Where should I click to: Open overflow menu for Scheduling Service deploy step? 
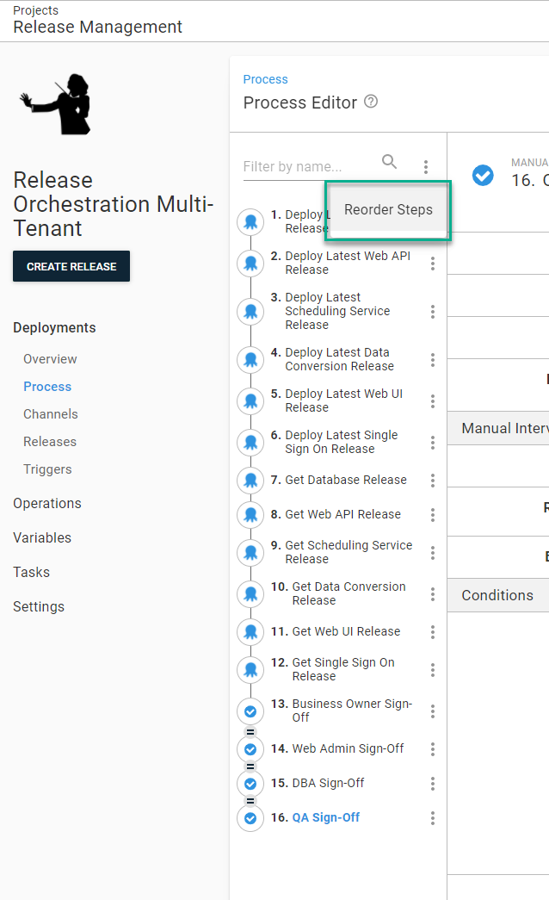pyautogui.click(x=433, y=311)
